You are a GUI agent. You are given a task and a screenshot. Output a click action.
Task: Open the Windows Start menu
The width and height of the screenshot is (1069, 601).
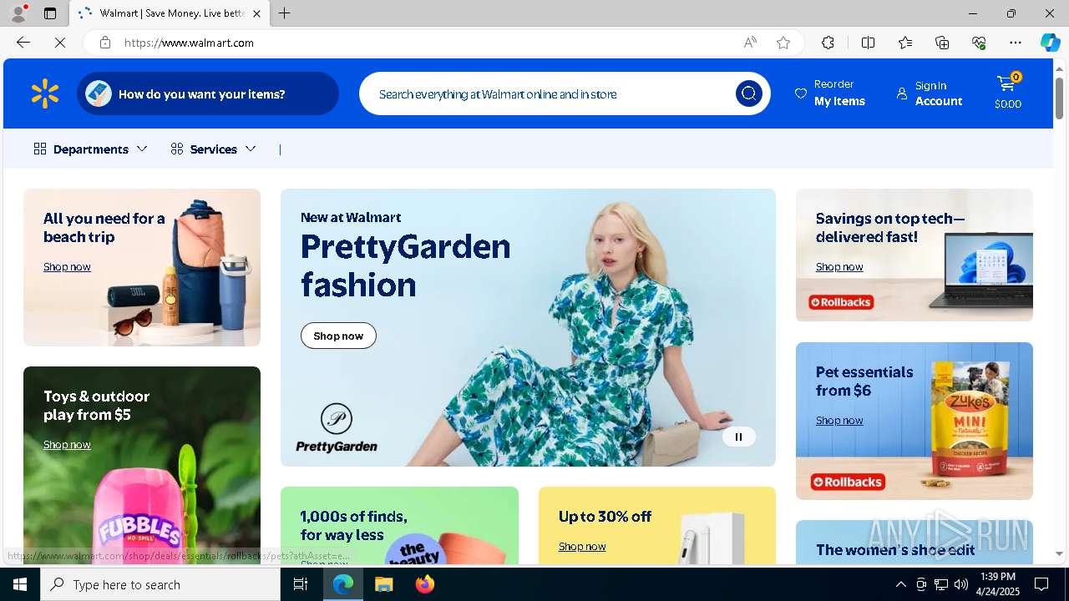20,584
